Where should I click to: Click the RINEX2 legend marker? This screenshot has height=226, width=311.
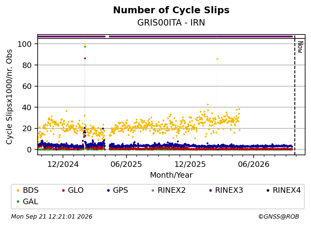point(153,190)
